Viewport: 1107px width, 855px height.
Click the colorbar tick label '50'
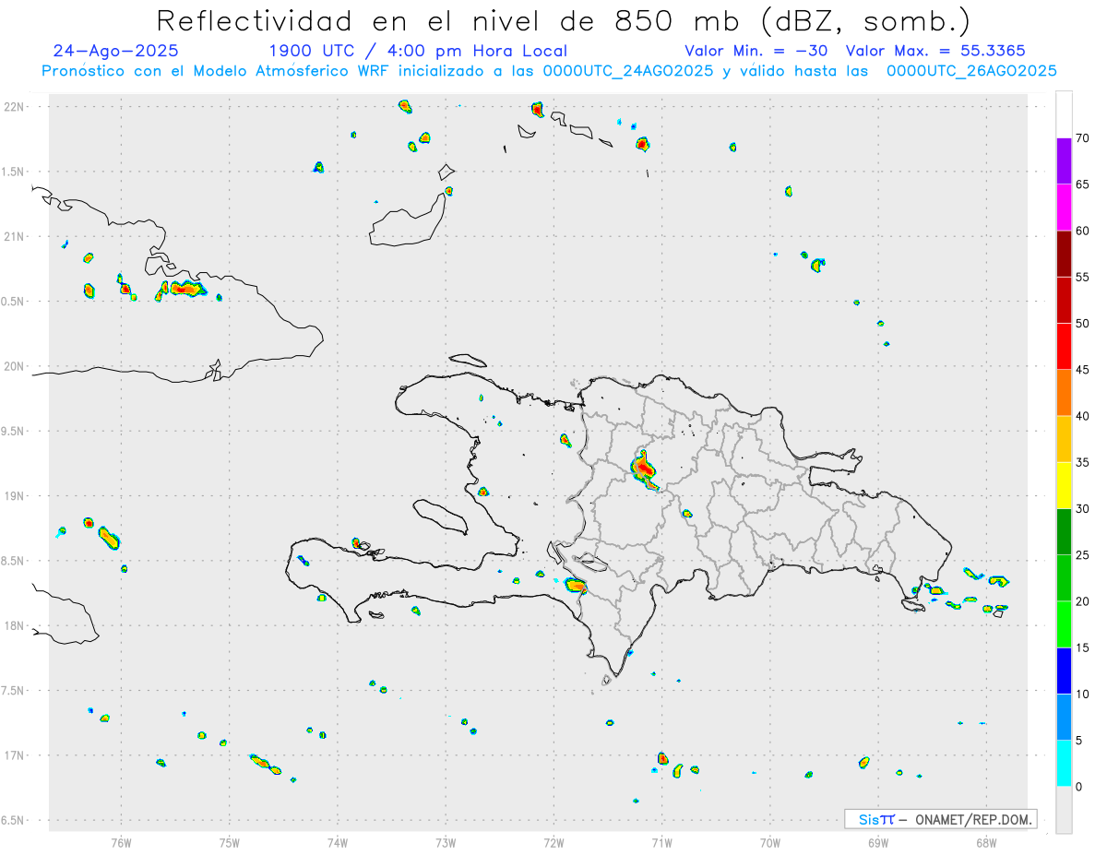coord(1082,324)
